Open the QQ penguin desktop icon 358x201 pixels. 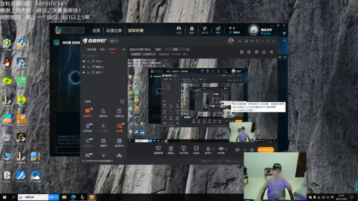click(x=7, y=63)
